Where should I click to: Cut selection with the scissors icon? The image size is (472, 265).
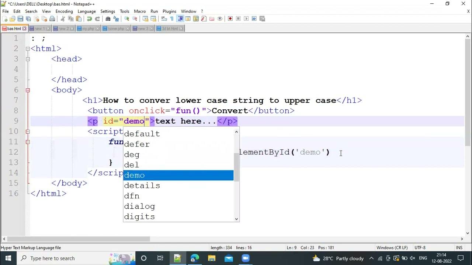click(62, 18)
